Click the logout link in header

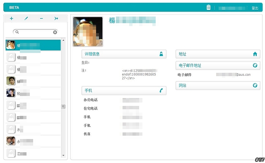point(255,8)
